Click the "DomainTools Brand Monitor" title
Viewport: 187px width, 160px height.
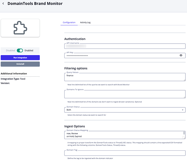tap(35, 3)
